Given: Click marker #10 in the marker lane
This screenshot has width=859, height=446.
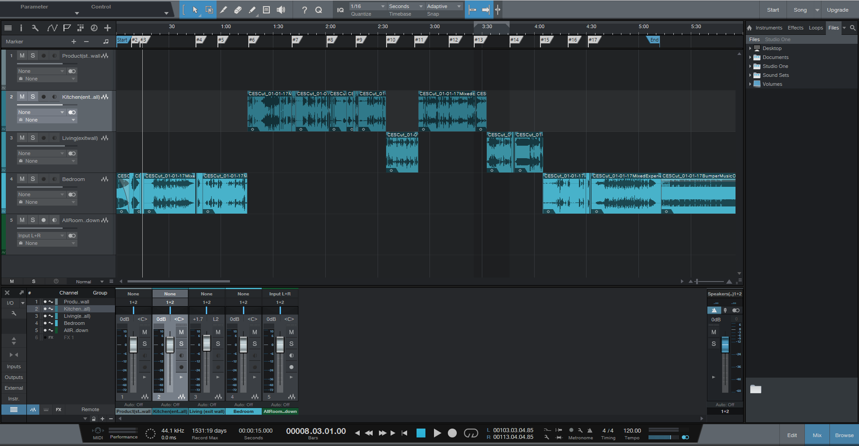Looking at the screenshot, I should pos(391,40).
